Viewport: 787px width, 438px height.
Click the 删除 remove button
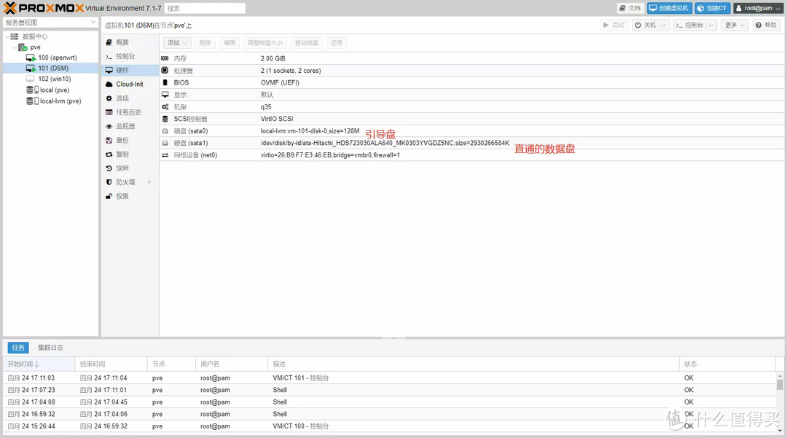[205, 43]
